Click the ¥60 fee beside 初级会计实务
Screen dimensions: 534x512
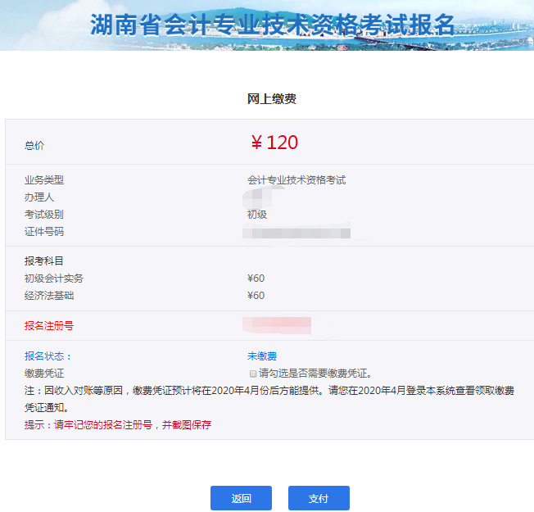(256, 279)
